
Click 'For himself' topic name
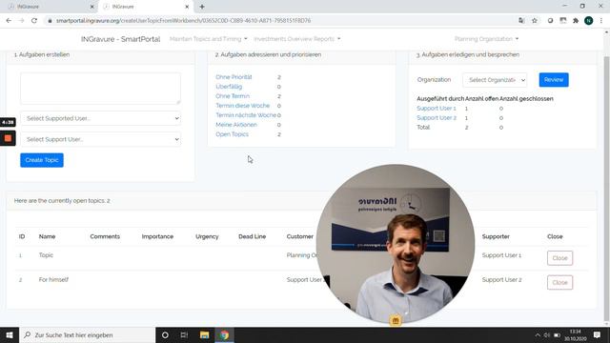[53, 279]
